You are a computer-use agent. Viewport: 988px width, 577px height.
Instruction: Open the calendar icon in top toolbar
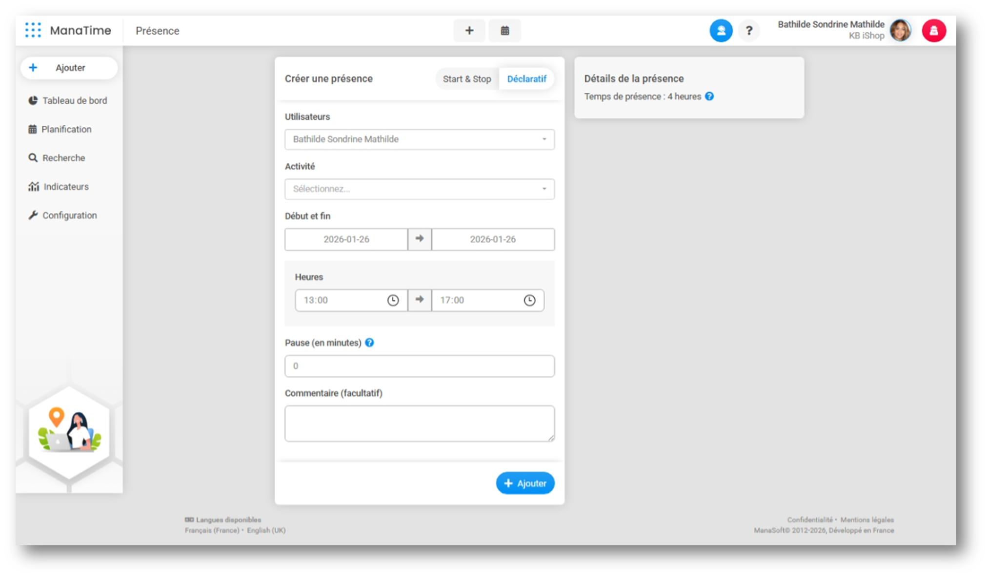504,31
